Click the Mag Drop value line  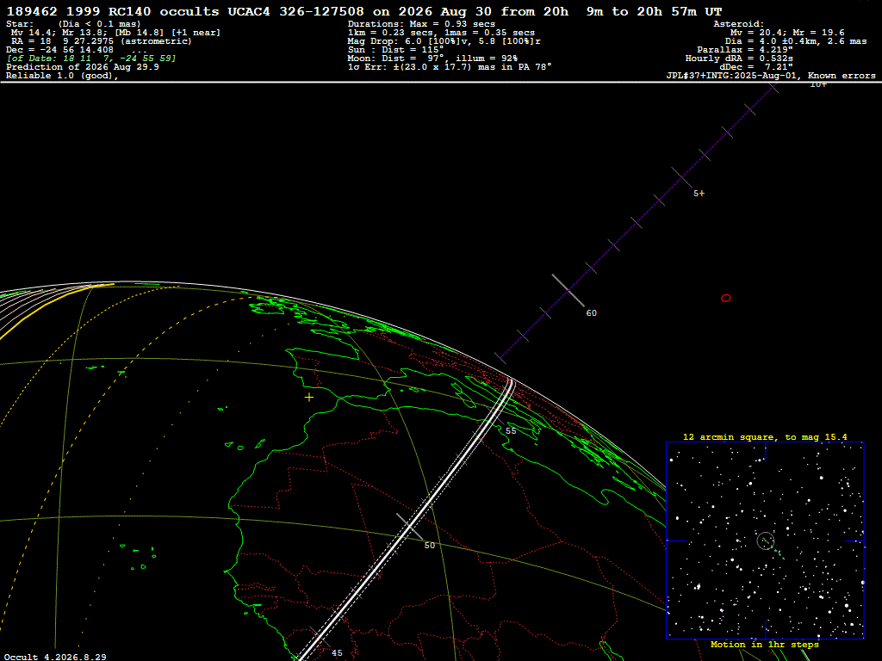(444, 41)
